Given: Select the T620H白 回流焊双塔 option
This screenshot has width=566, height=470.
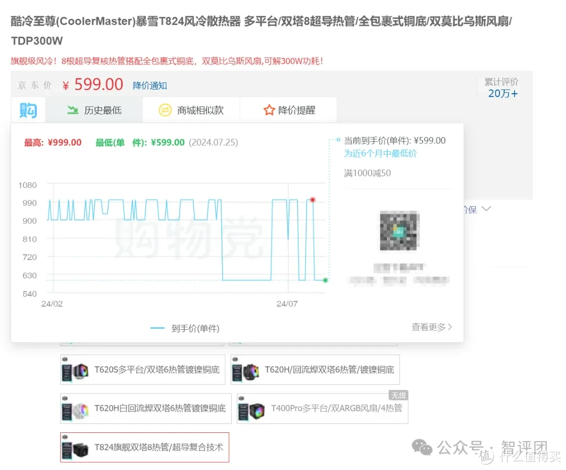Looking at the screenshot, I should [x=146, y=408].
